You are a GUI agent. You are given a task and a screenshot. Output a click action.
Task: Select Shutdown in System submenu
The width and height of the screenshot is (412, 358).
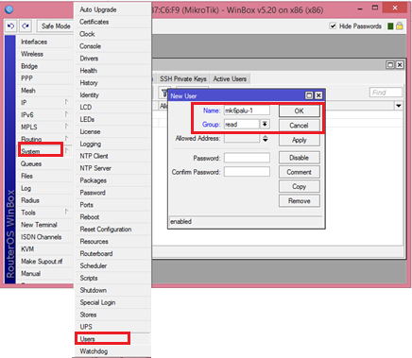click(112, 290)
